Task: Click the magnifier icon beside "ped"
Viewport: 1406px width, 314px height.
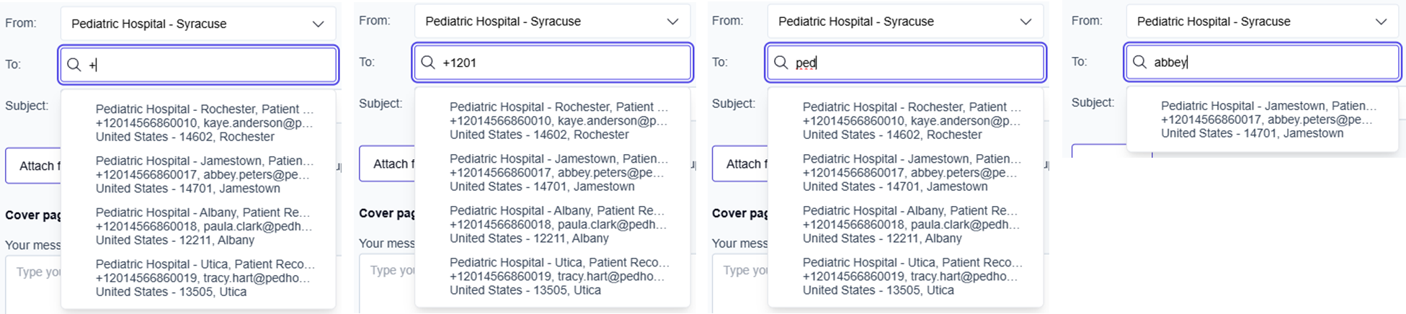Action: tap(781, 63)
